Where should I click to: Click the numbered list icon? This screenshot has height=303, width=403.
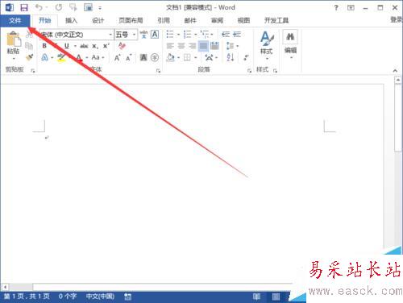pos(187,35)
